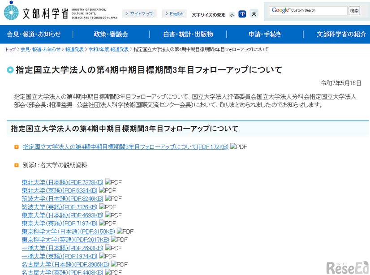Open 東京大学(英語) PDF 7197KB
The width and height of the screenshot is (370, 275).
[60, 223]
